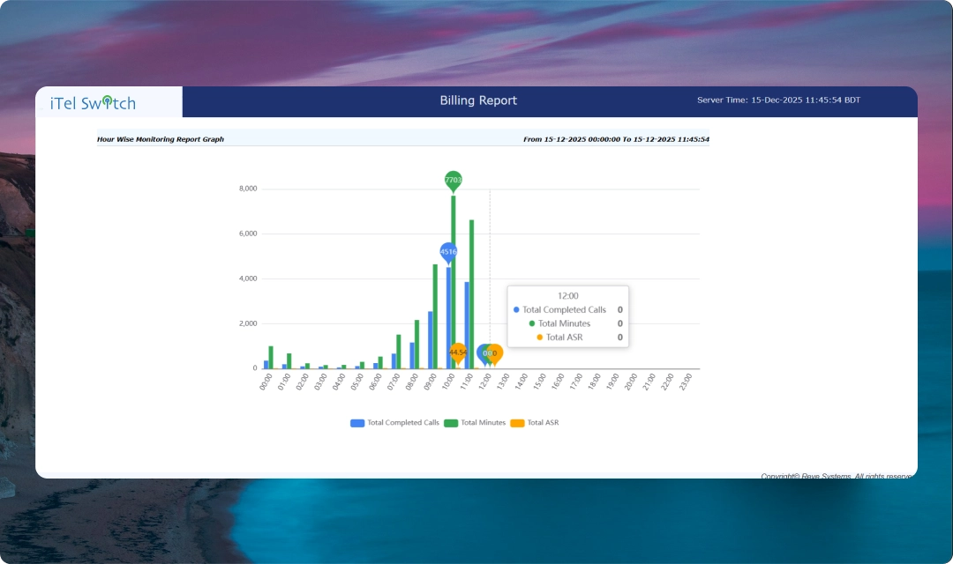953x564 pixels.
Task: Click the Server Time display
Action: (778, 100)
